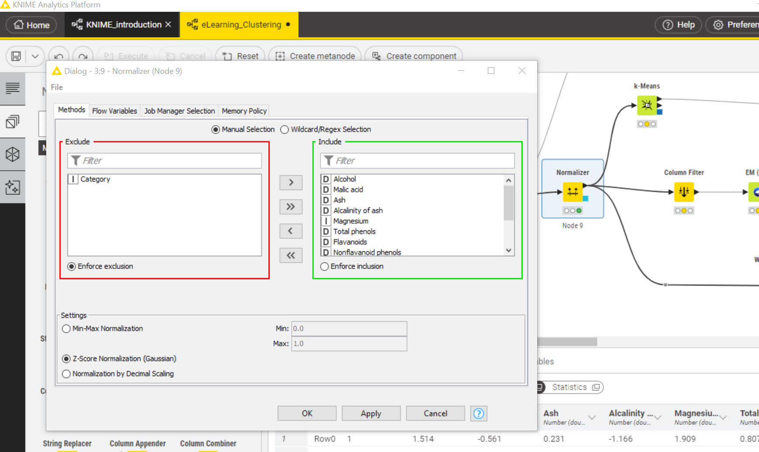The width and height of the screenshot is (759, 452).
Task: Click the add all columns double-arrow button
Action: pyautogui.click(x=291, y=207)
